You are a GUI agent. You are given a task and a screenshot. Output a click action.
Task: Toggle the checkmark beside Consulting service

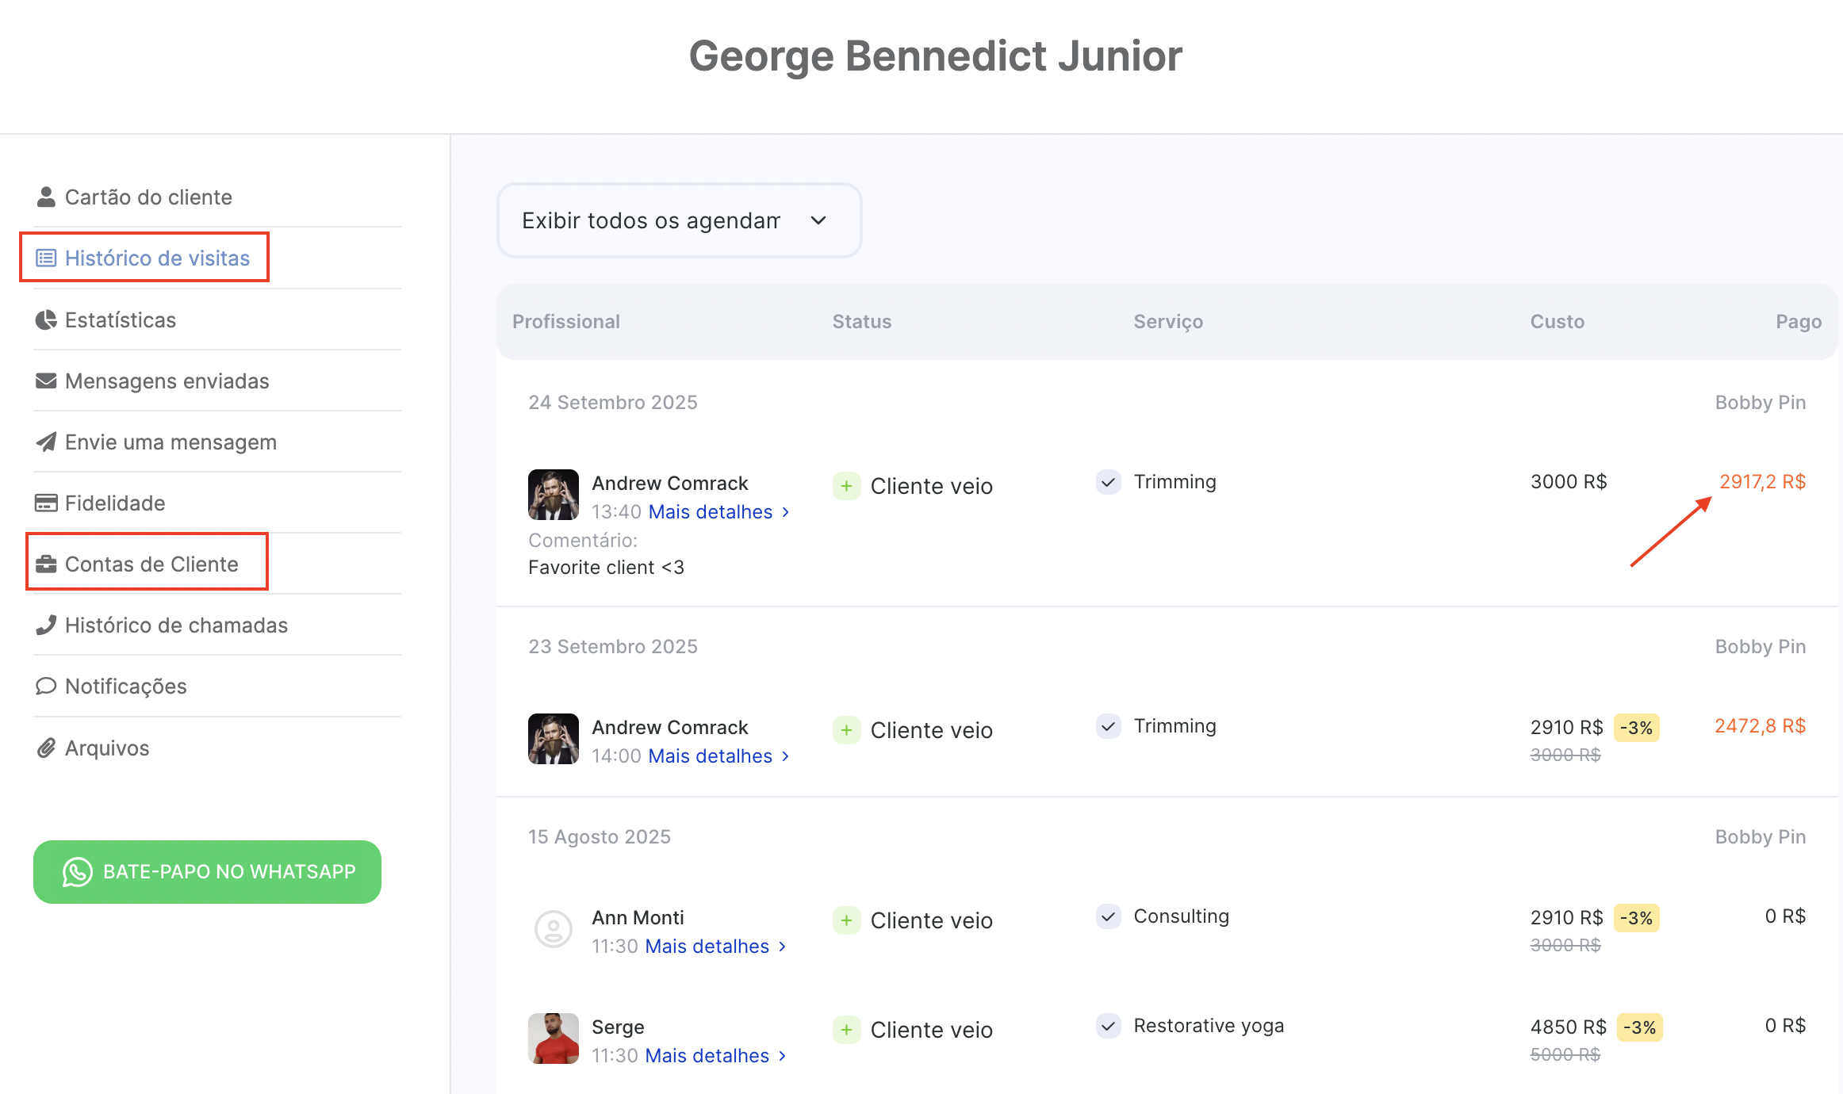[x=1108, y=916]
